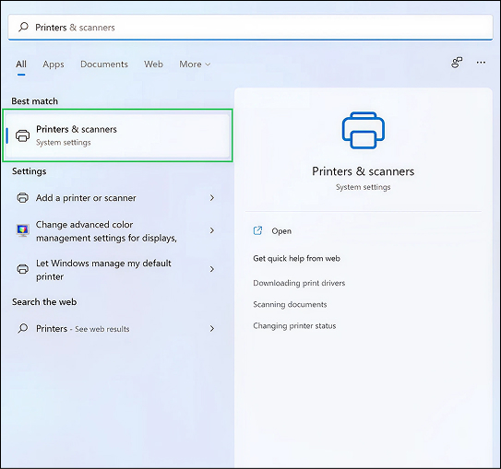This screenshot has height=469, width=501.
Task: Click web search magnifier beside Printers
Action: pos(23,328)
